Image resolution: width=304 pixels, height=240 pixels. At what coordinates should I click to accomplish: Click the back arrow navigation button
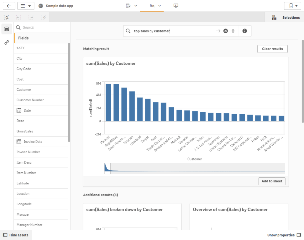[9, 6]
